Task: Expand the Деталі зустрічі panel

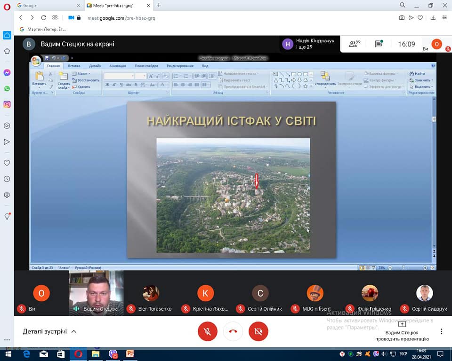Action: click(49, 331)
